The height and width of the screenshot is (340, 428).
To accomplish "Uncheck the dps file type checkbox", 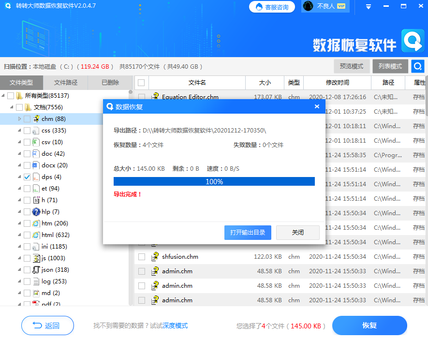I will [x=27, y=177].
